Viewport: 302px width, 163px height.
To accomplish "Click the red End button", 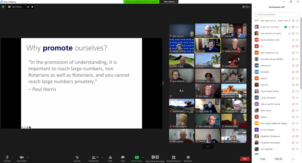I will coord(244,159).
